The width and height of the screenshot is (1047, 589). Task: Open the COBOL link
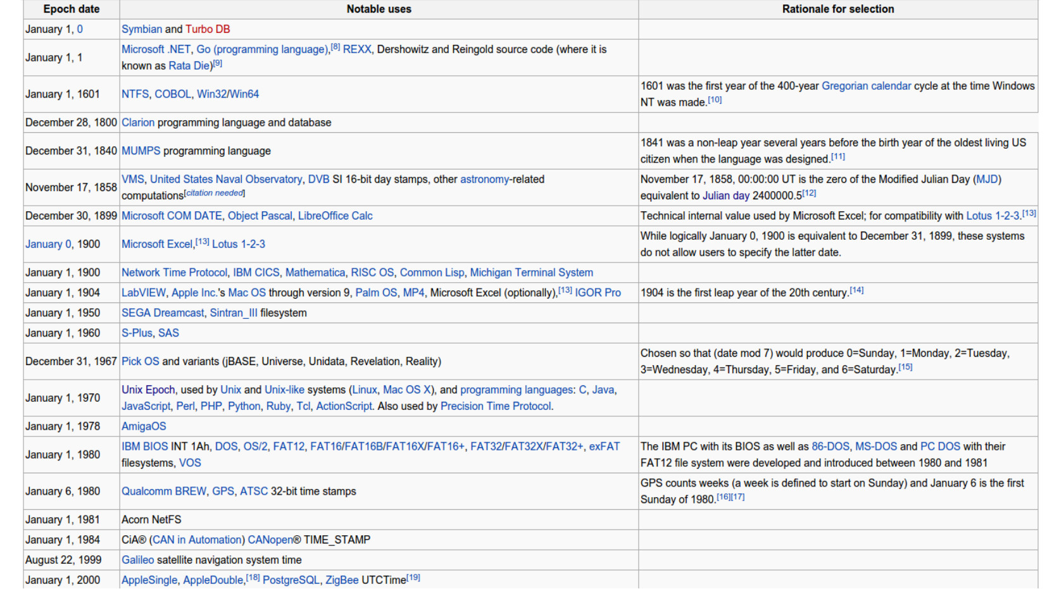tap(173, 94)
